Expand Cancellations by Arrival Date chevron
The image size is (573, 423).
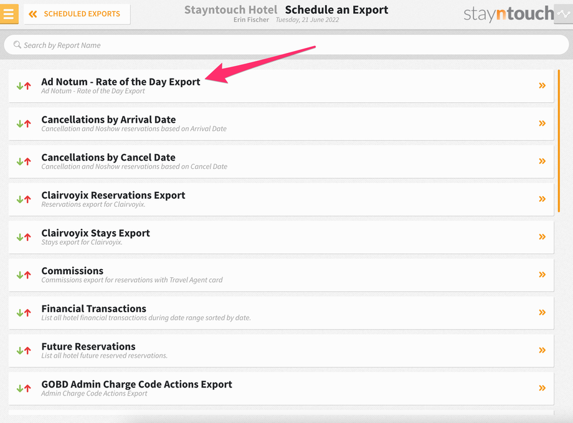542,123
